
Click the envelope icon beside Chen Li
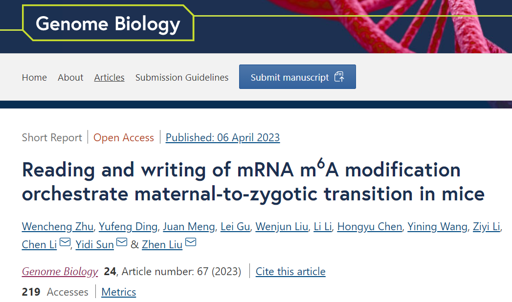pyautogui.click(x=65, y=242)
